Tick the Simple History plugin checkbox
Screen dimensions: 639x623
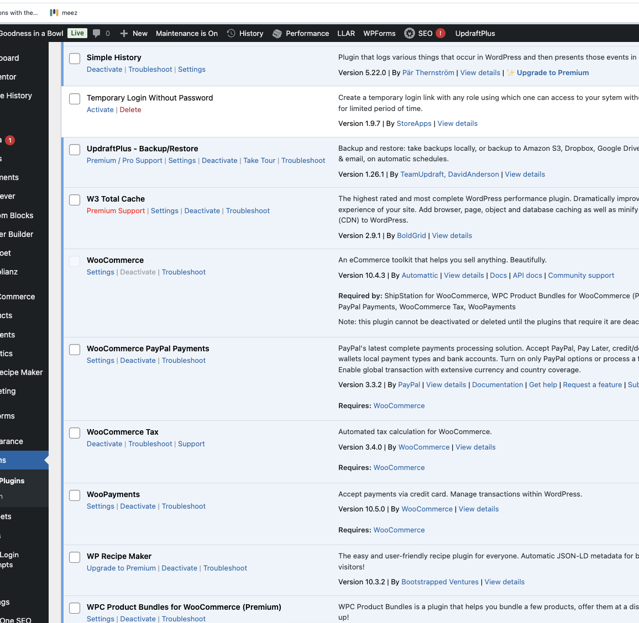click(x=75, y=59)
